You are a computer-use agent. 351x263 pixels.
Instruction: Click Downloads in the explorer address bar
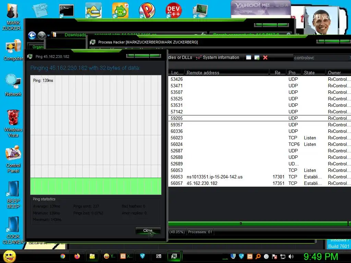(75, 35)
